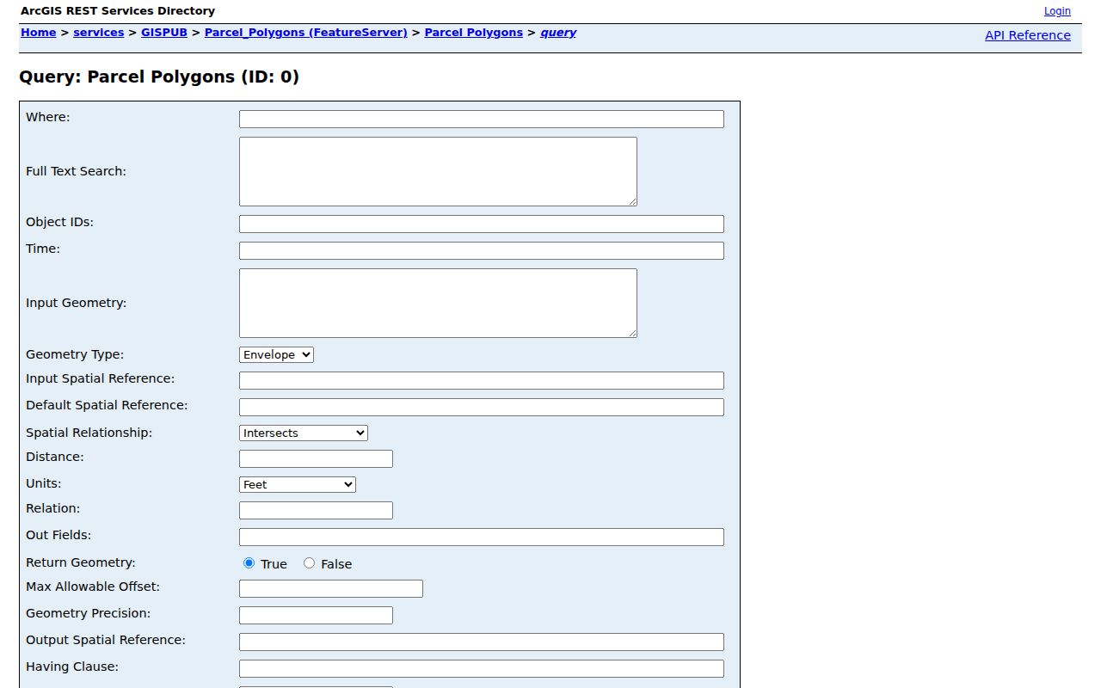
Task: Click the Default Spatial Reference field
Action: click(482, 407)
